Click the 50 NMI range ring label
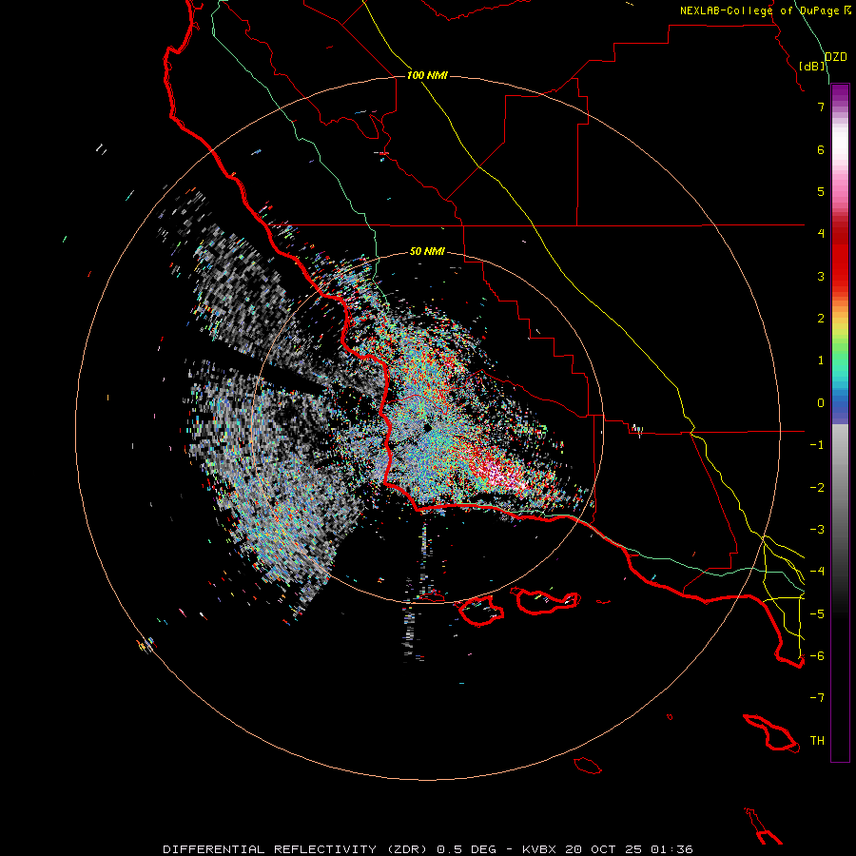This screenshot has width=856, height=856. [427, 251]
